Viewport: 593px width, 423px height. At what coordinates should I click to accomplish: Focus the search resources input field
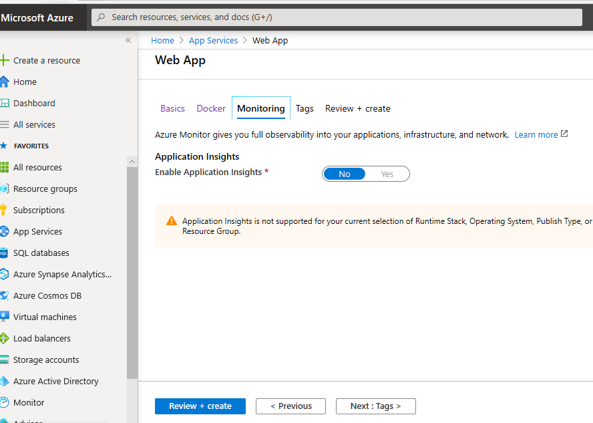click(337, 17)
